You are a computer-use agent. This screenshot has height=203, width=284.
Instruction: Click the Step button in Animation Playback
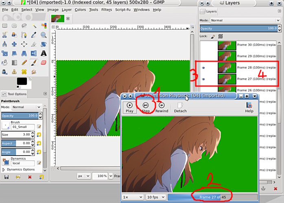pyautogui.click(x=146, y=108)
